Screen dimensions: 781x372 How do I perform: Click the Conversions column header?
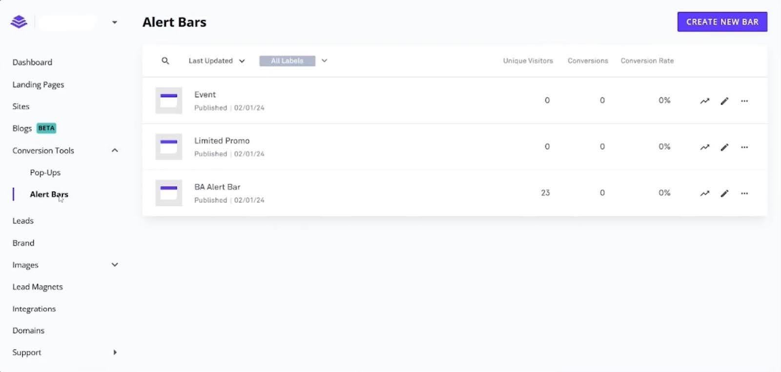pyautogui.click(x=588, y=61)
